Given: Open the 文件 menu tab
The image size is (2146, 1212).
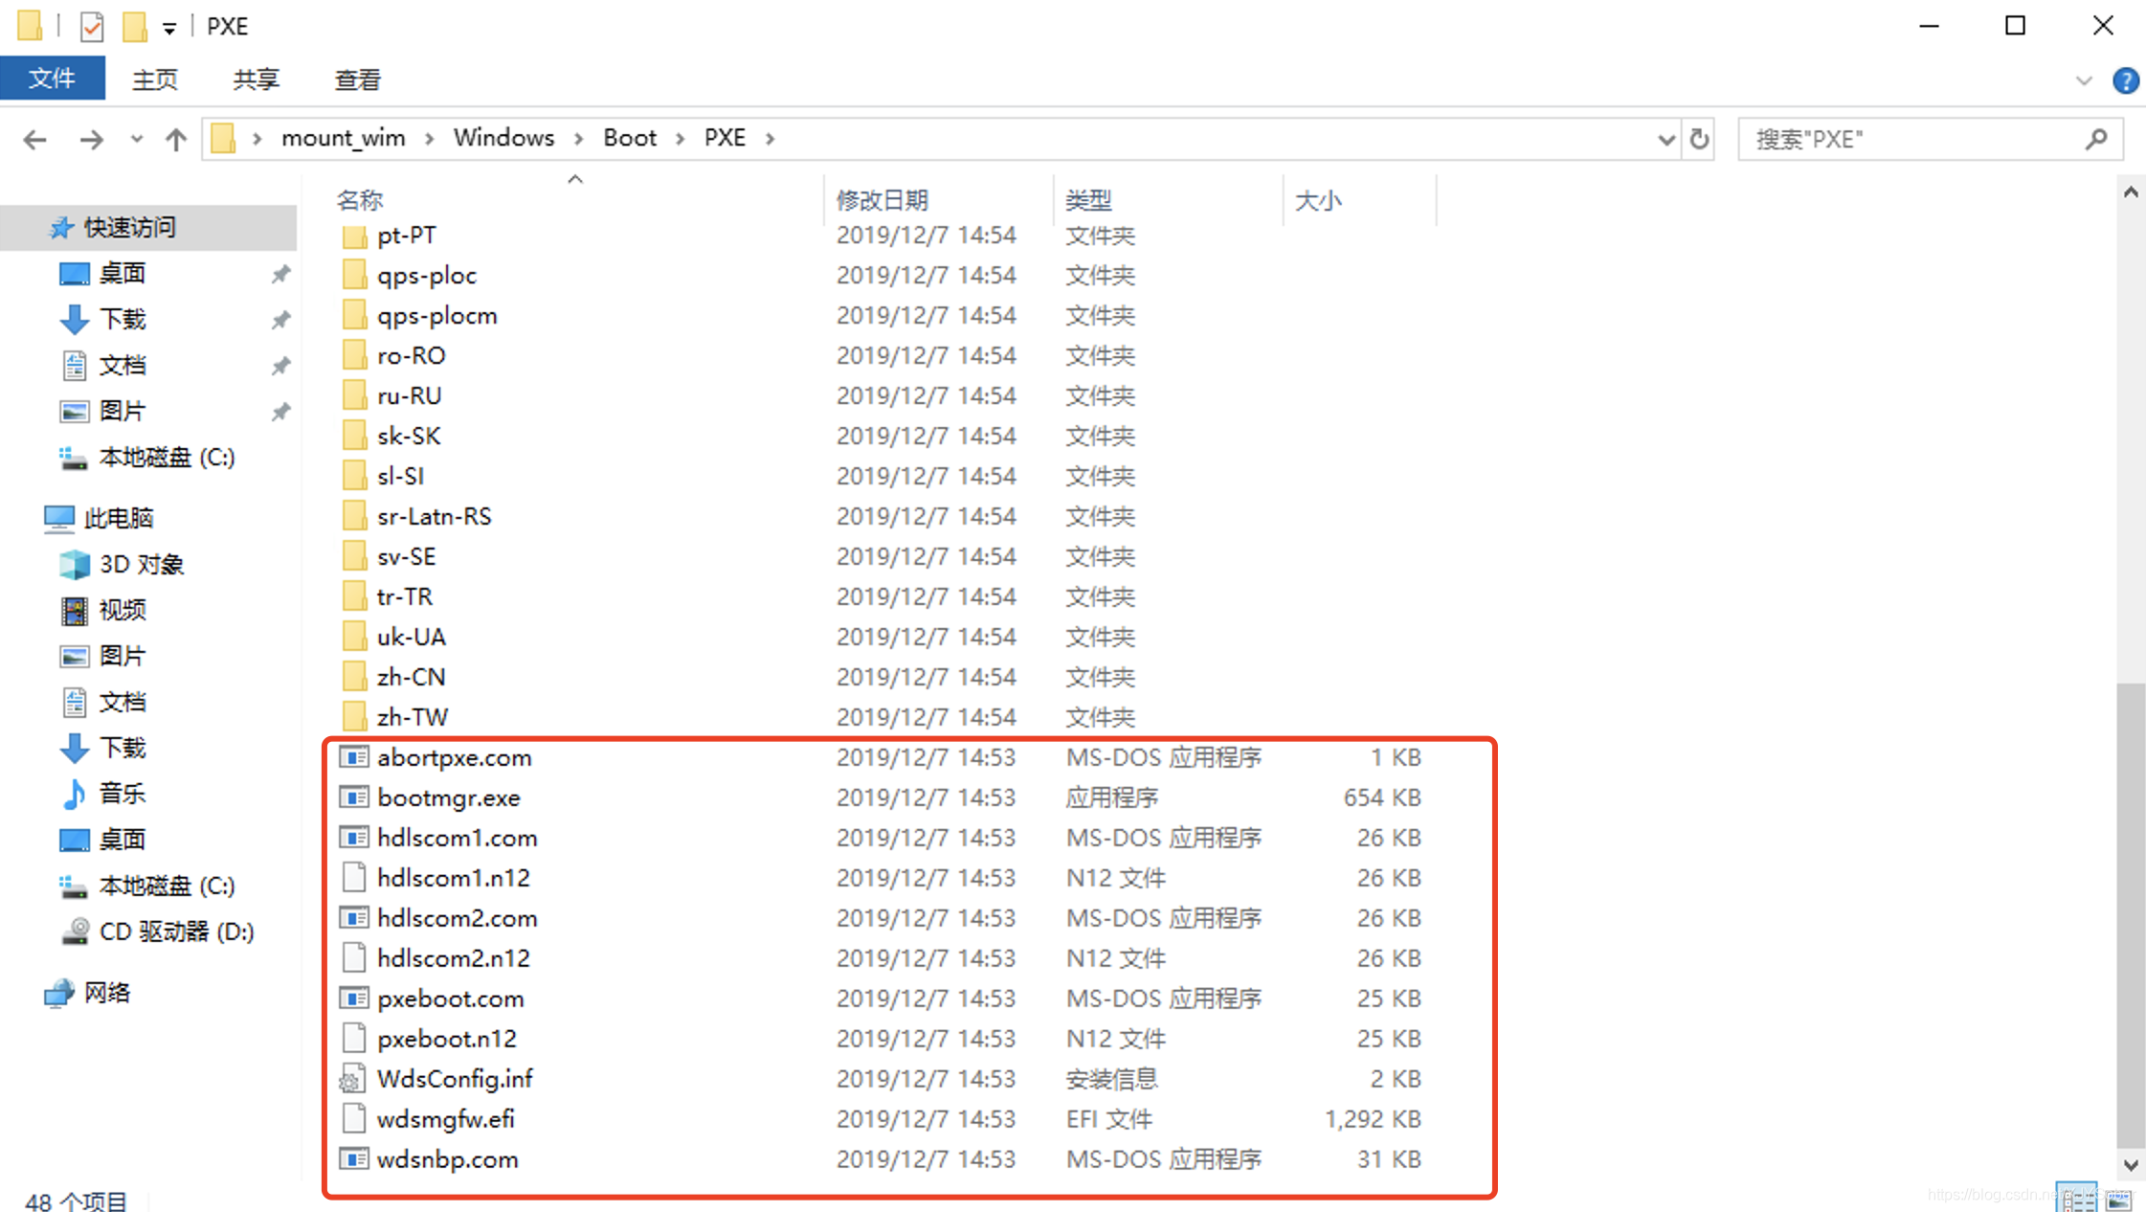Looking at the screenshot, I should coord(52,79).
